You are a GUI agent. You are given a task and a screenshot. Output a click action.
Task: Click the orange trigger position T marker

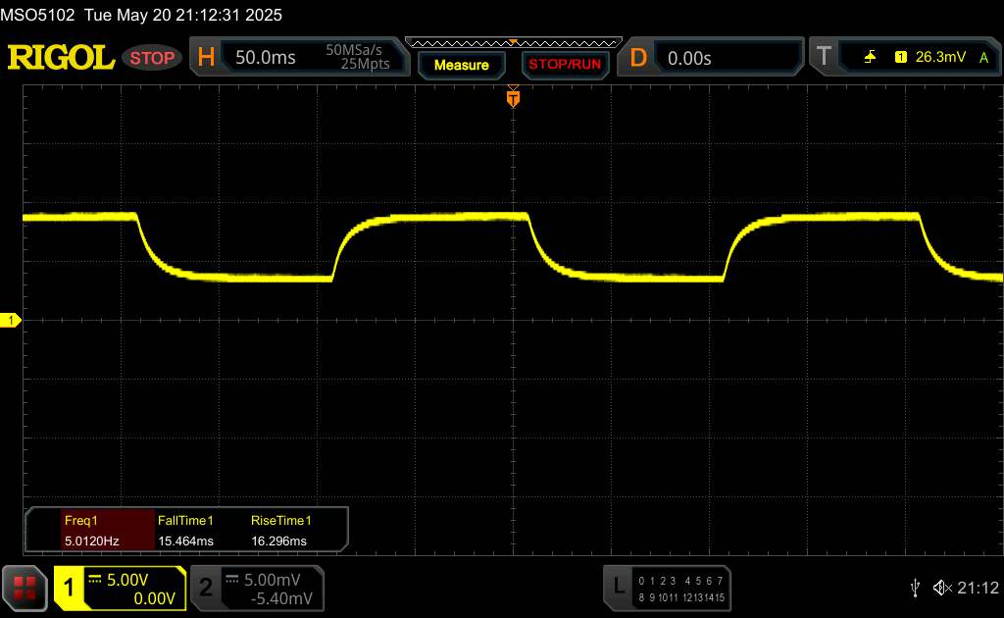[x=513, y=98]
